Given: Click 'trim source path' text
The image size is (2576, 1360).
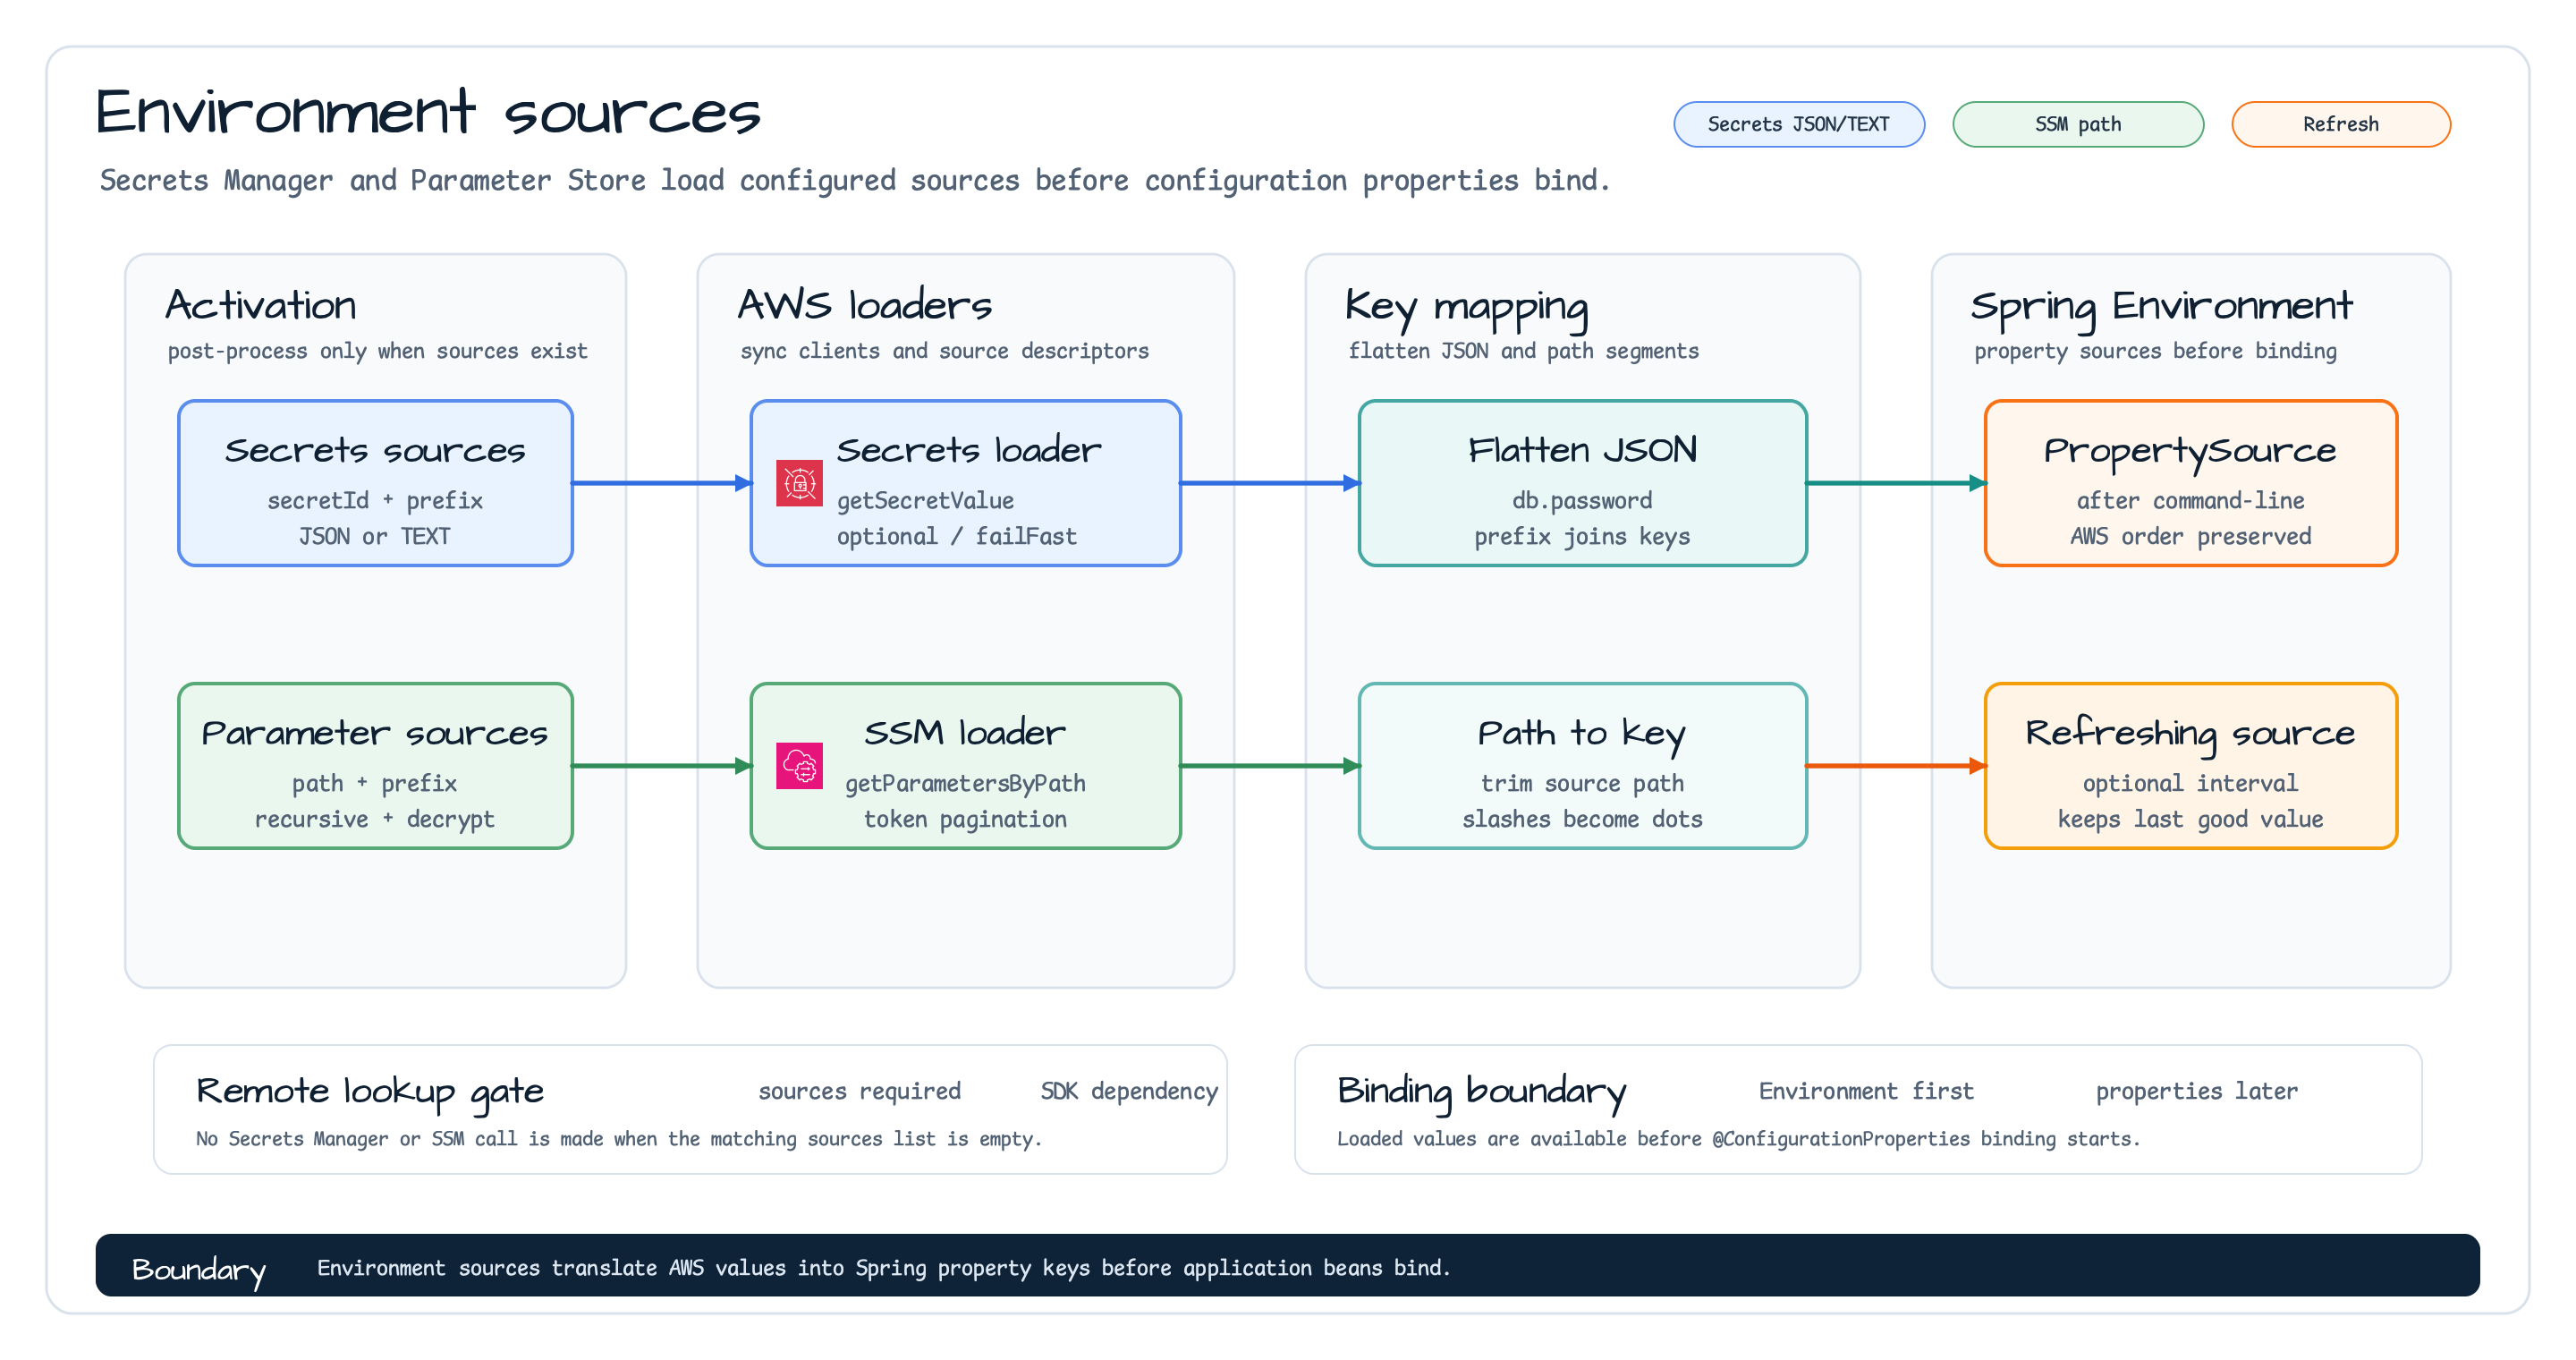Looking at the screenshot, I should [x=1582, y=783].
